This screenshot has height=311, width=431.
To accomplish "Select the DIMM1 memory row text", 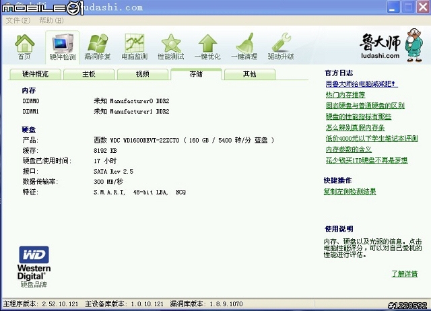I will coord(96,112).
